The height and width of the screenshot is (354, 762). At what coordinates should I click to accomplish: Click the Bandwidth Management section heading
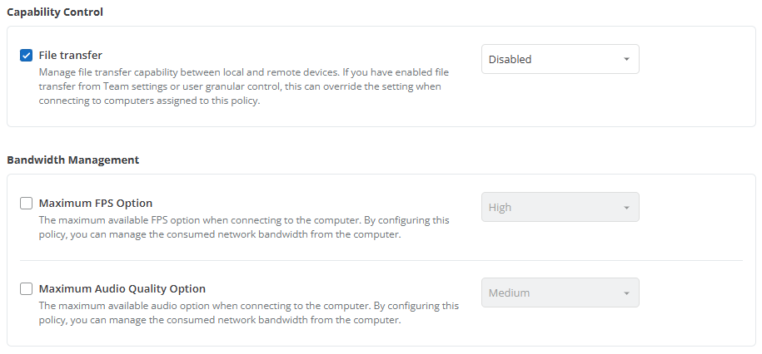73,160
